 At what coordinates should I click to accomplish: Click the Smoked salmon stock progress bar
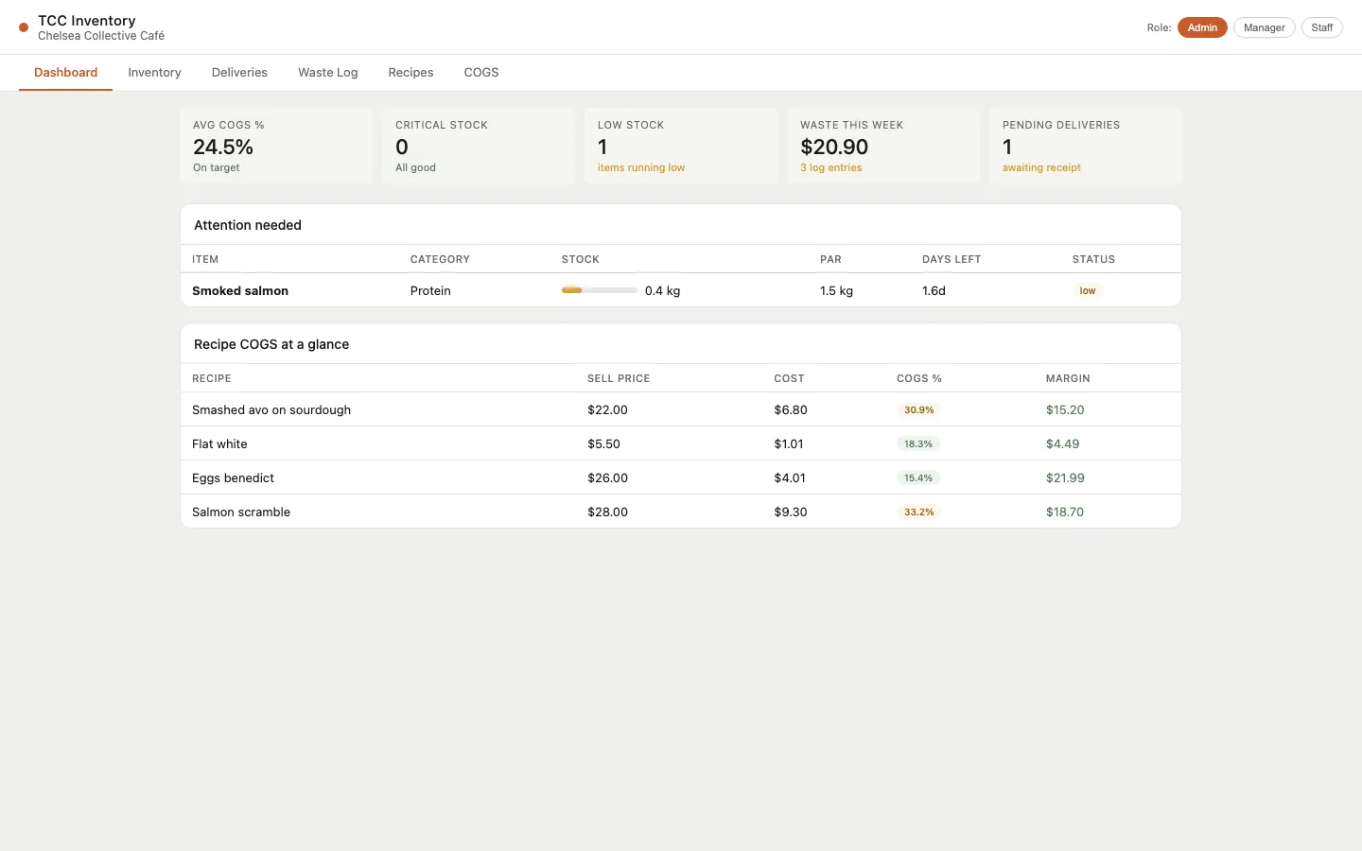(x=599, y=290)
